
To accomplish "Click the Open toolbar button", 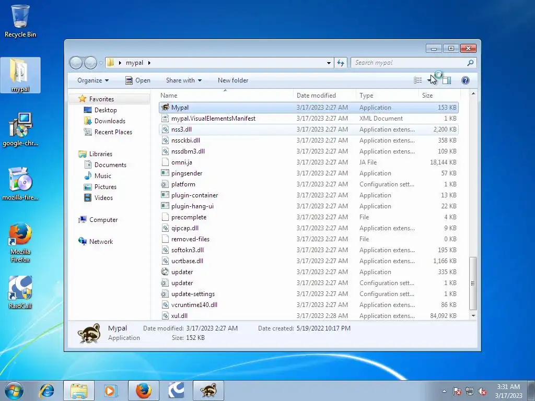I will (138, 80).
